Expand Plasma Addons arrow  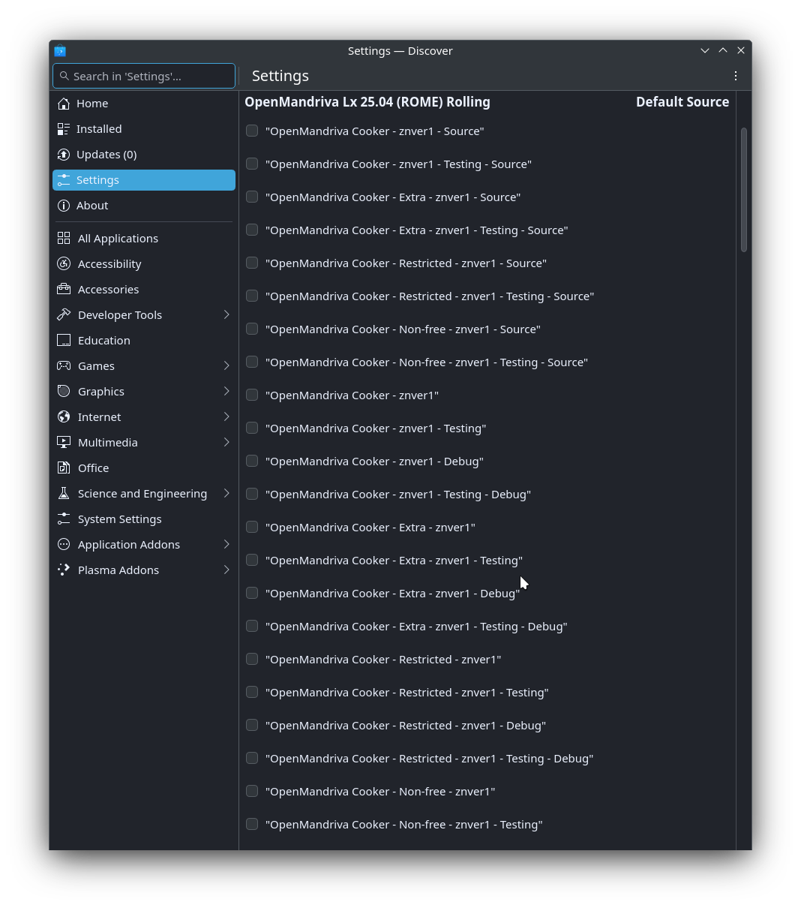(x=226, y=570)
